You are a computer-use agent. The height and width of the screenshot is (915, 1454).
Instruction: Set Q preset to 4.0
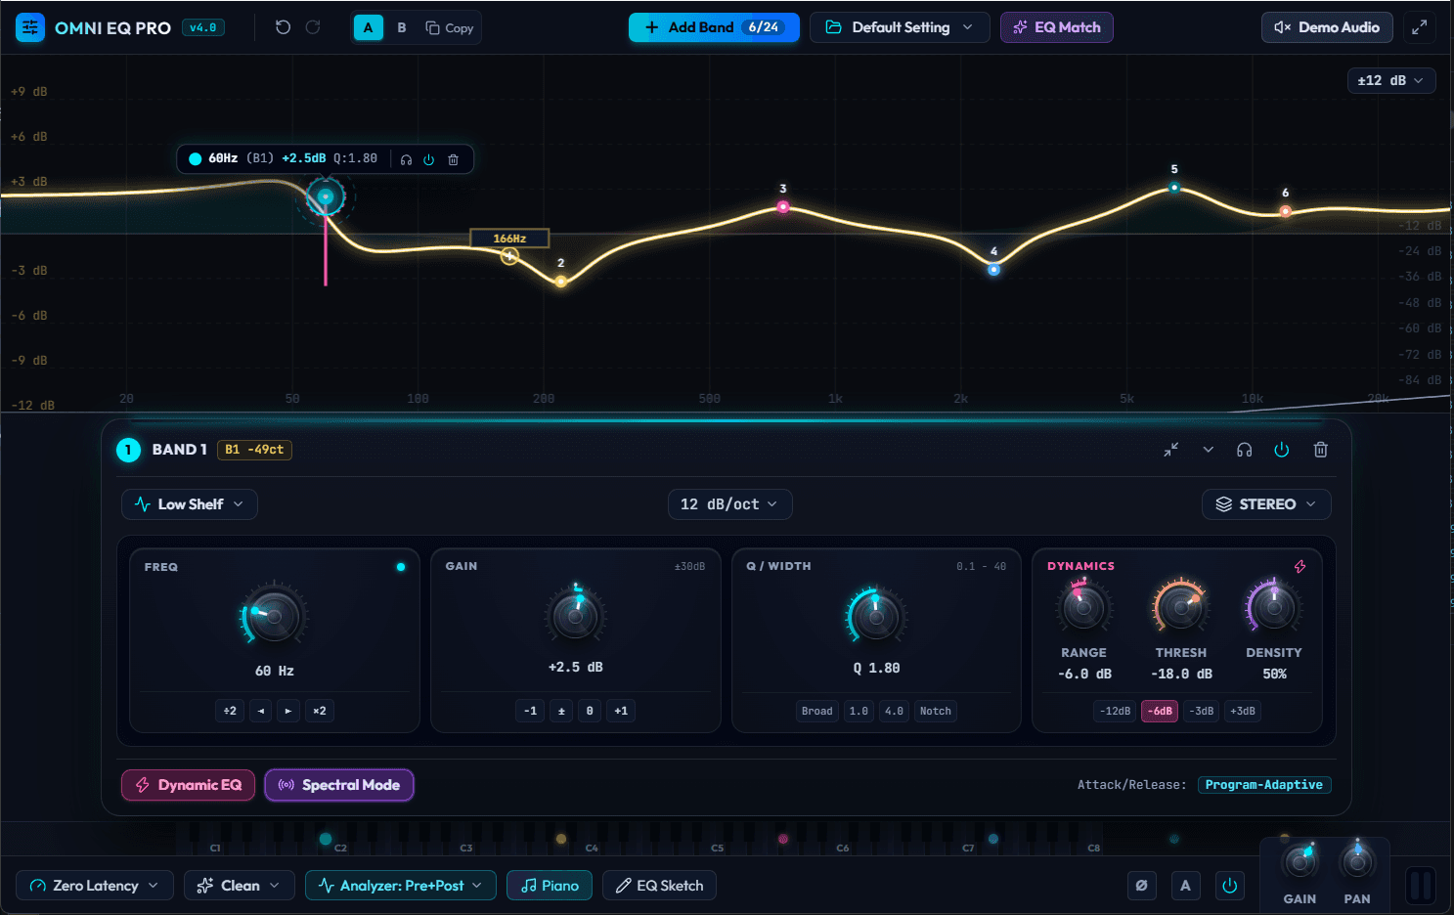895,711
